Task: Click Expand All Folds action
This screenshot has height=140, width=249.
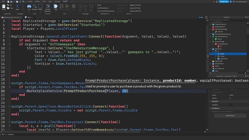Action: pos(135,8)
